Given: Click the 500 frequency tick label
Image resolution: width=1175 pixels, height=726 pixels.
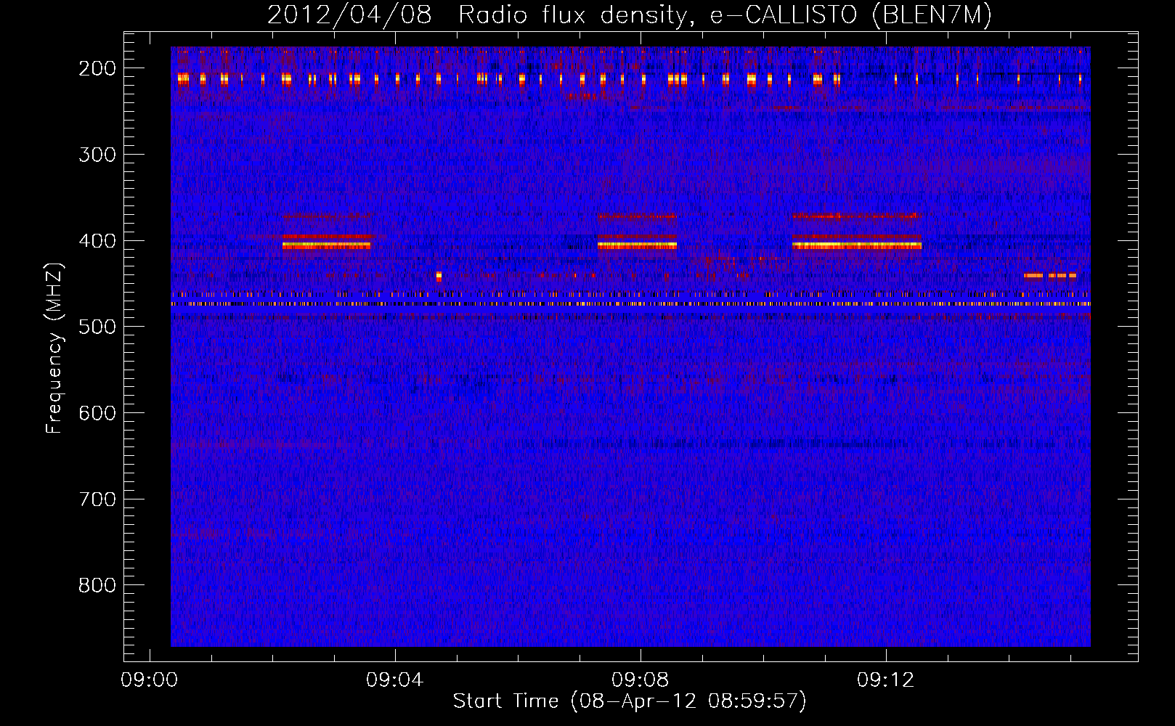Looking at the screenshot, I should tap(97, 327).
